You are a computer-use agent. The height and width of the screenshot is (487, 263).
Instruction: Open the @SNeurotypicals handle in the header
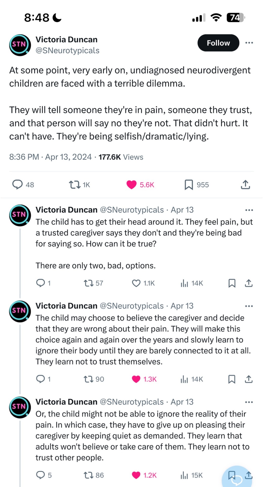pos(67,50)
